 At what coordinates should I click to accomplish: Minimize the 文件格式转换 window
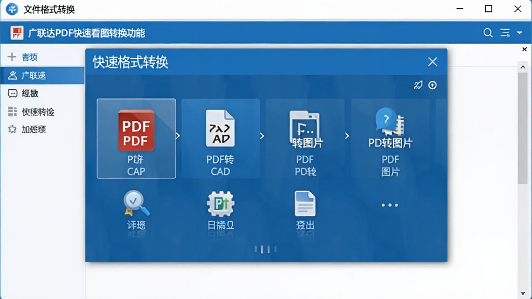(x=460, y=9)
